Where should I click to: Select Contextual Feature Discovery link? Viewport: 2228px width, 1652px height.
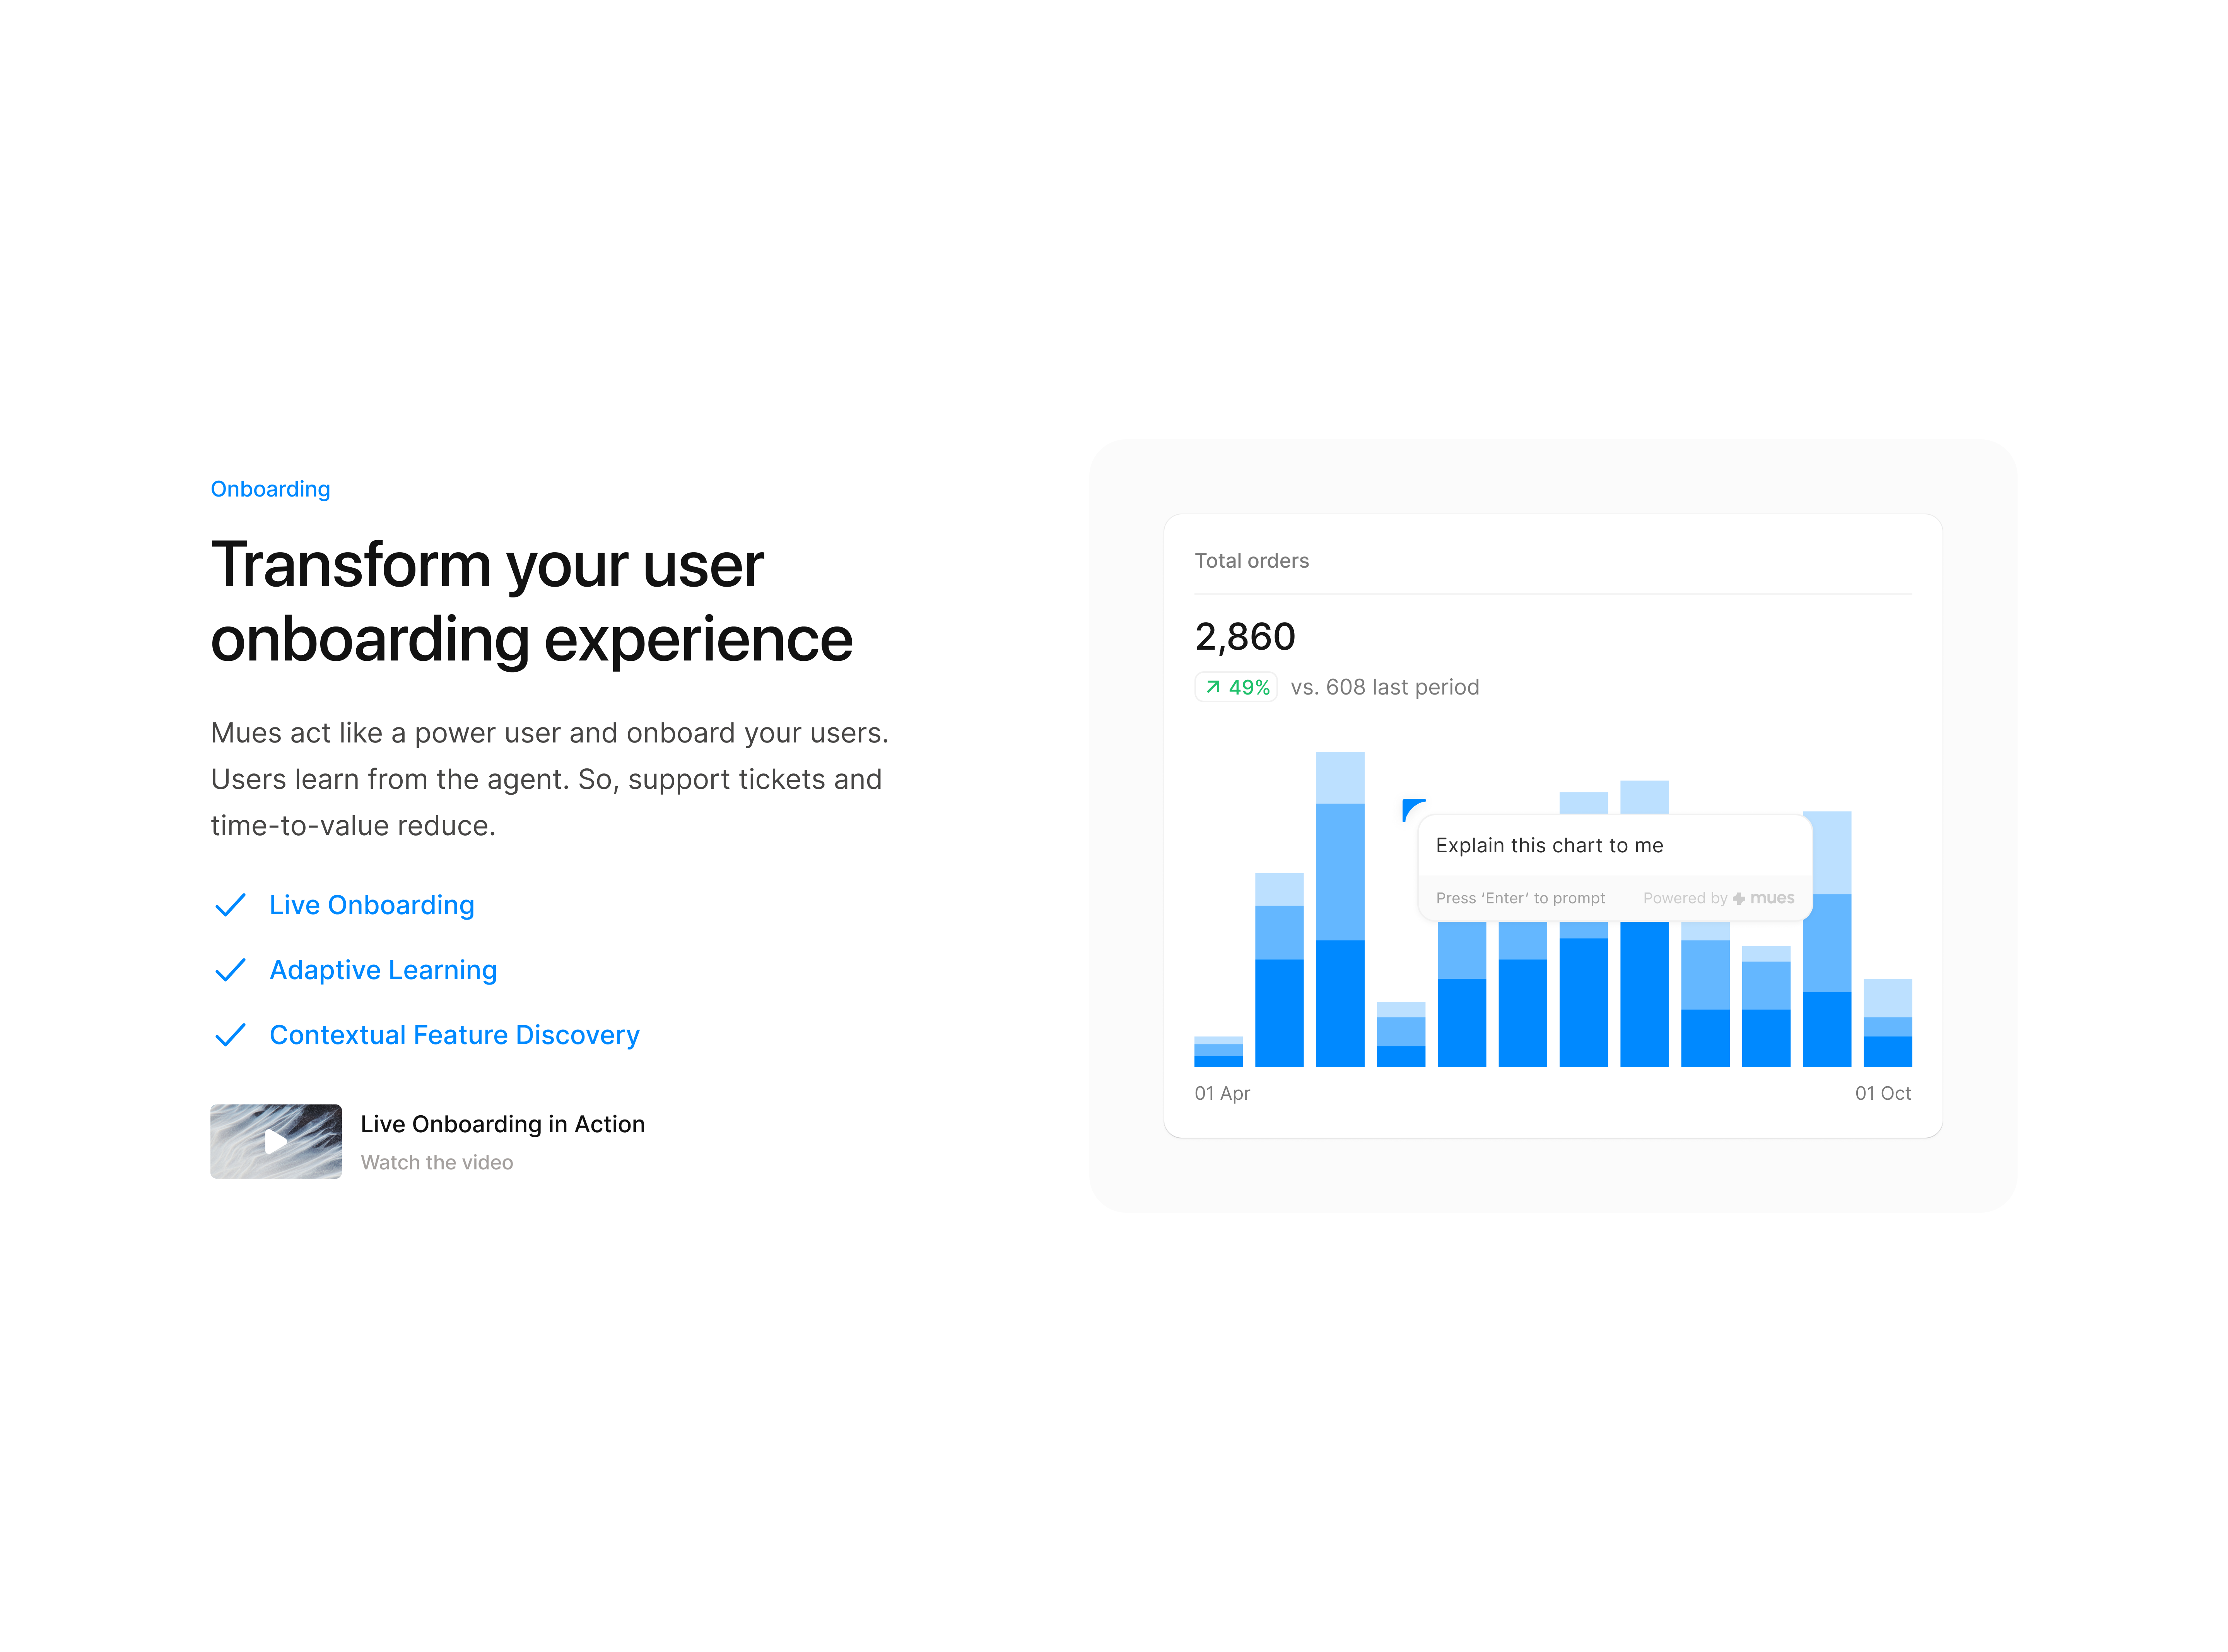(x=454, y=1035)
